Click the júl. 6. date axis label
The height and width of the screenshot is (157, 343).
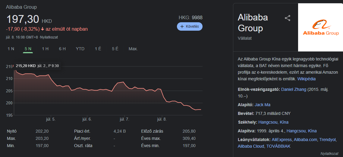point(87,119)
